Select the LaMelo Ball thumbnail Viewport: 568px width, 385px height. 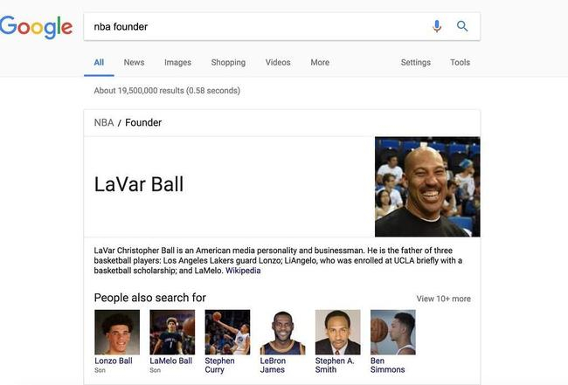[x=172, y=332]
